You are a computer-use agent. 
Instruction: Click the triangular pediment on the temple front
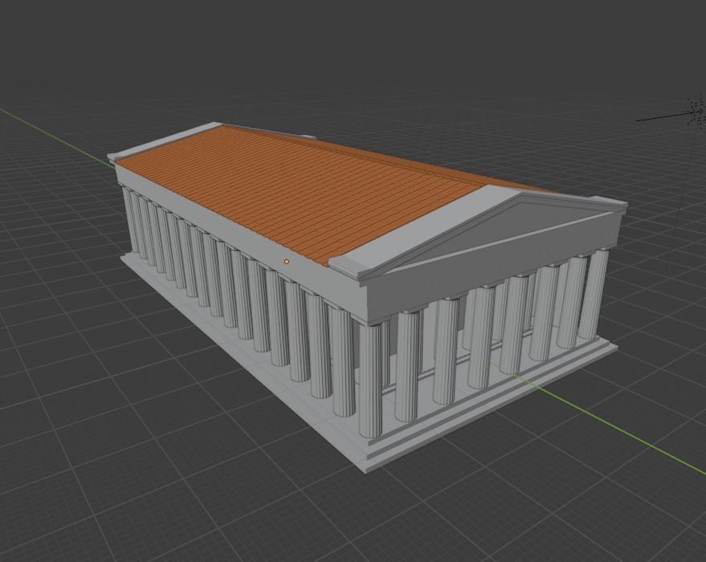click(x=504, y=231)
